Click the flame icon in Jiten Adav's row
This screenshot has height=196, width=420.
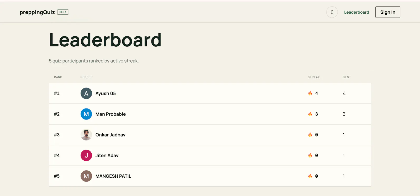310,155
